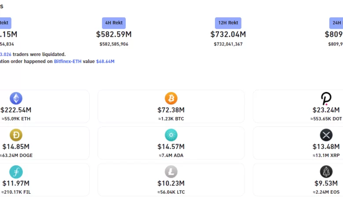Click the liquidated traders count link
The width and height of the screenshot is (343, 206).
pyautogui.click(x=6, y=54)
